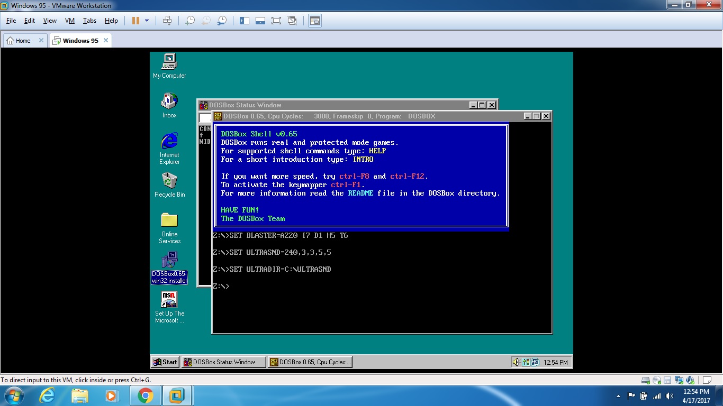Click the VMware Tools tray icon in Windows 95
This screenshot has width=723, height=406.
click(535, 362)
